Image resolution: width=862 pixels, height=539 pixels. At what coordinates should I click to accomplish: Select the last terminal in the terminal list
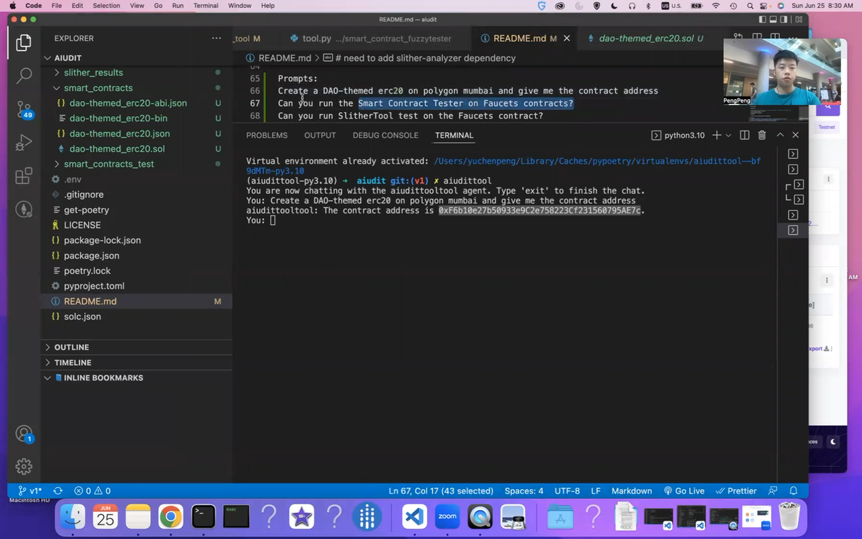tap(793, 230)
